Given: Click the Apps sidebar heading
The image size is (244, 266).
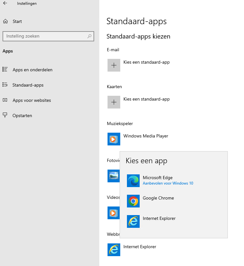Looking at the screenshot, I should coord(8,51).
